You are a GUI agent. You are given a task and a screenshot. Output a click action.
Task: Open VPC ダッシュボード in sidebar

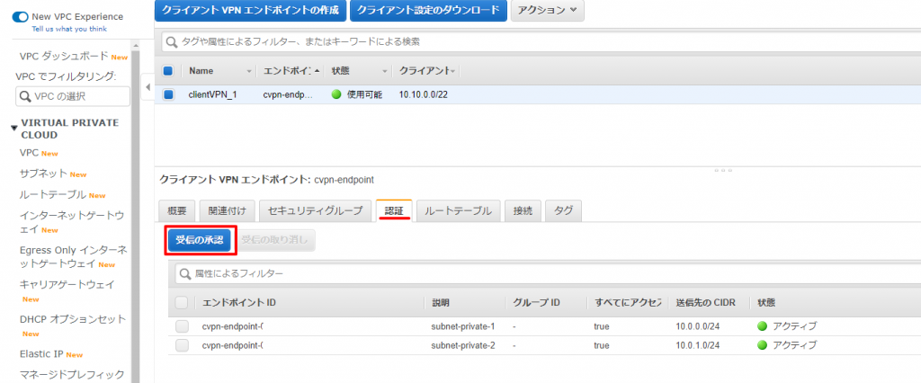tap(64, 57)
